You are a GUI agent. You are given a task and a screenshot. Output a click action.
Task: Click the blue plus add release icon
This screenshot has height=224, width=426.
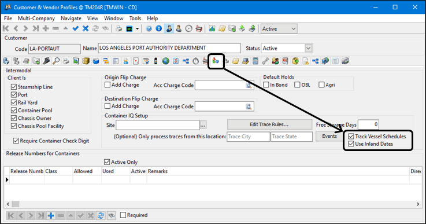click(x=51, y=215)
